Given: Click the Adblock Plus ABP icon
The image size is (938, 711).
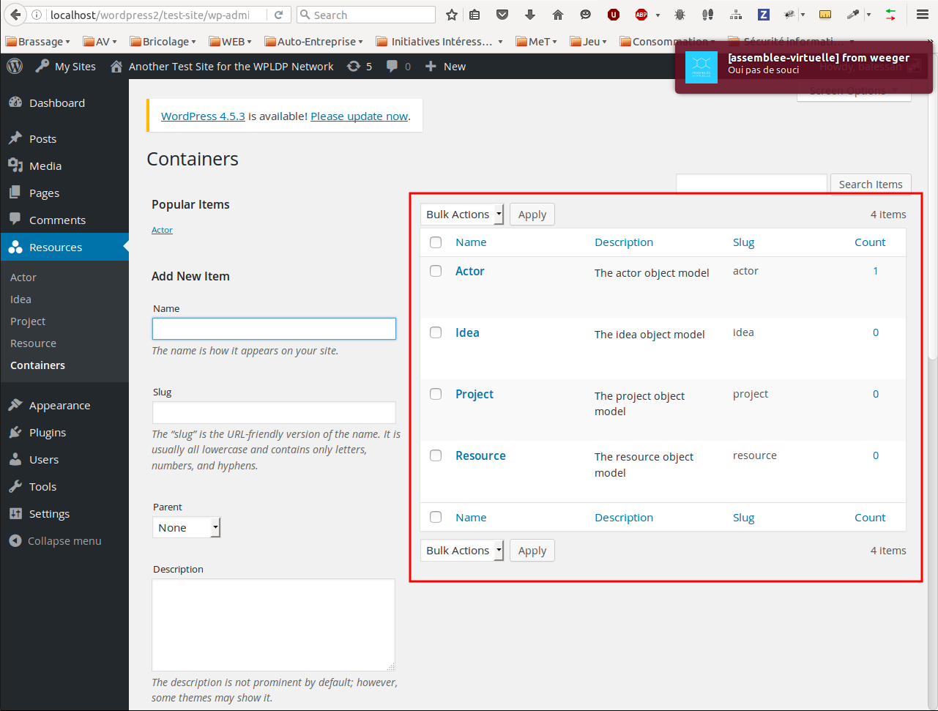Looking at the screenshot, I should [x=641, y=15].
